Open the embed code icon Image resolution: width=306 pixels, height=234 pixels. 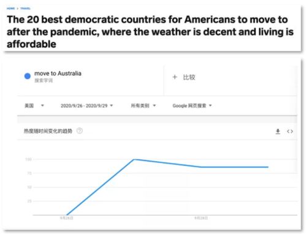click(x=290, y=131)
